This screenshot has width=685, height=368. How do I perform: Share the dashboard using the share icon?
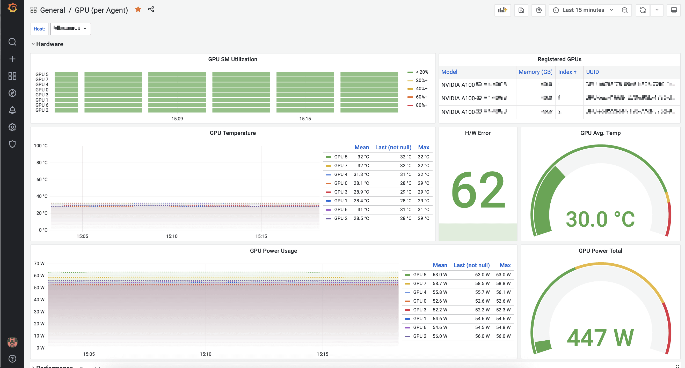pos(151,10)
